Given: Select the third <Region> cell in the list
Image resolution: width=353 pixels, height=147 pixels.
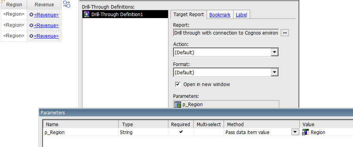Looking at the screenshot, I should point(14,36).
